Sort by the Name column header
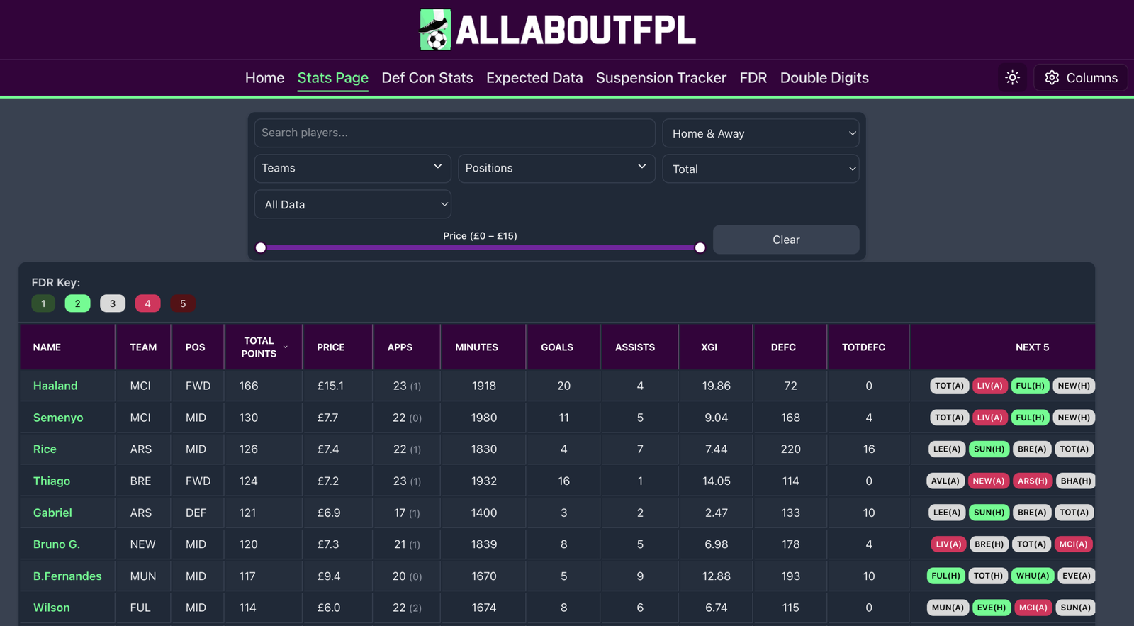The width and height of the screenshot is (1134, 626). (x=67, y=347)
